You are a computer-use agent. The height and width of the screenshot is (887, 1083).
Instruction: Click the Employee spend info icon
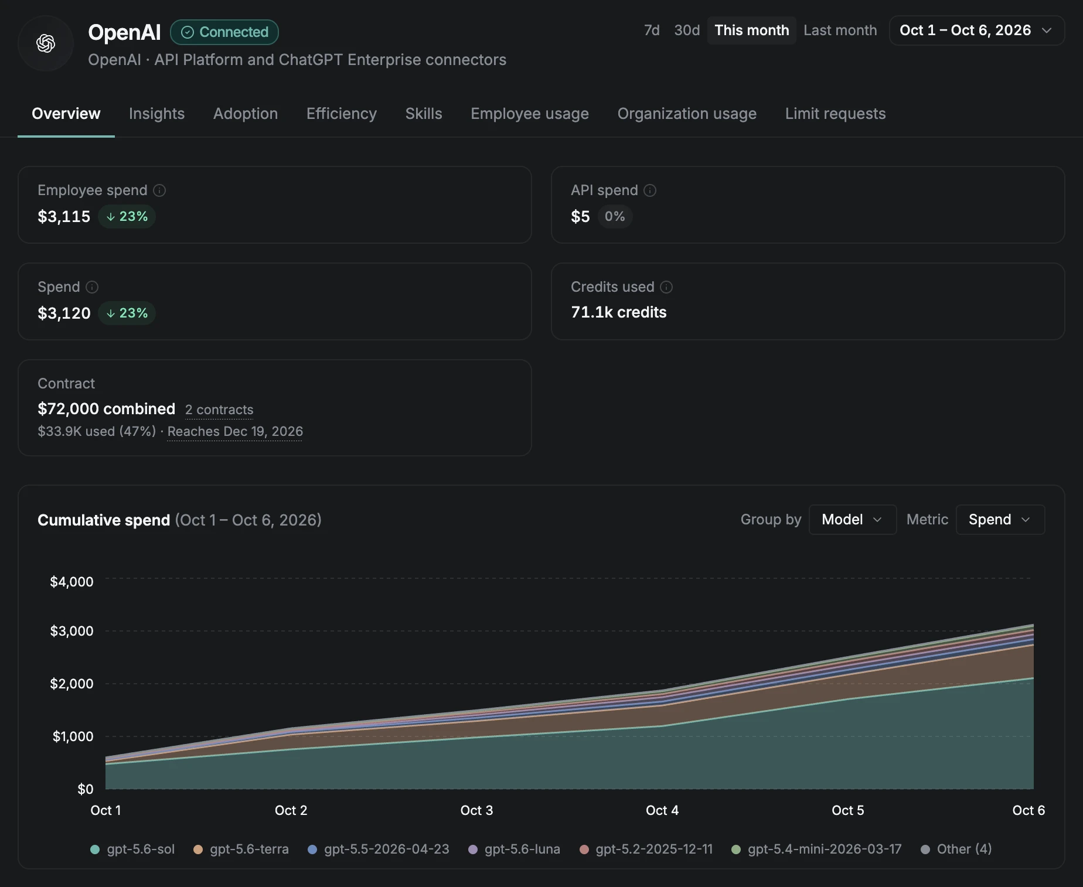[159, 190]
